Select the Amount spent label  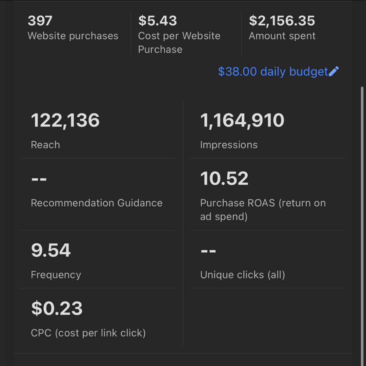(x=282, y=36)
